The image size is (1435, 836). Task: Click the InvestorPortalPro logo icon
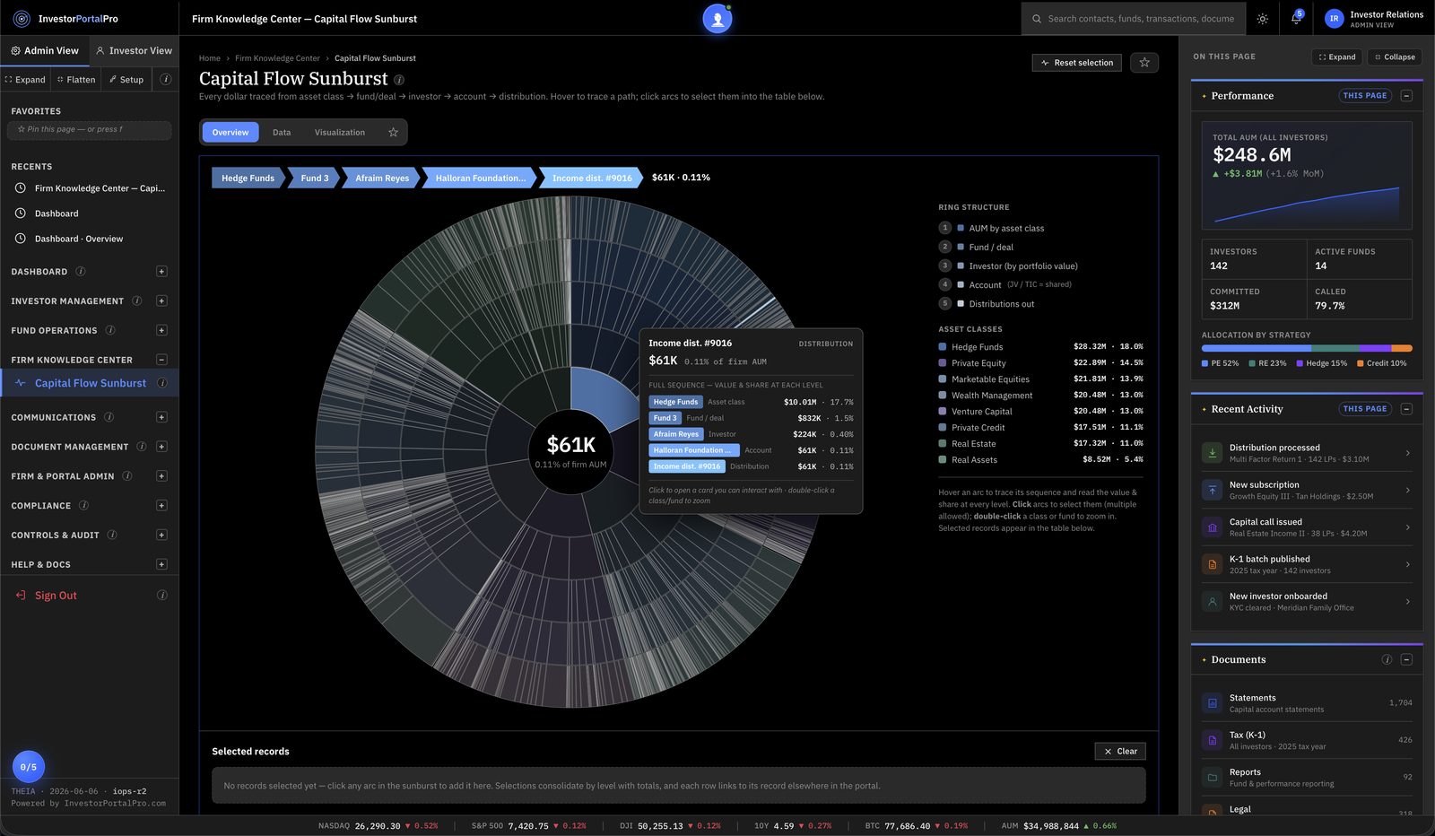[x=22, y=18]
